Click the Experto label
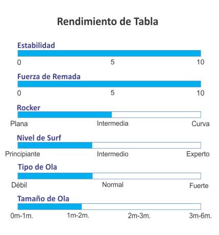Screen dimensions: 219x235 [x=198, y=154]
